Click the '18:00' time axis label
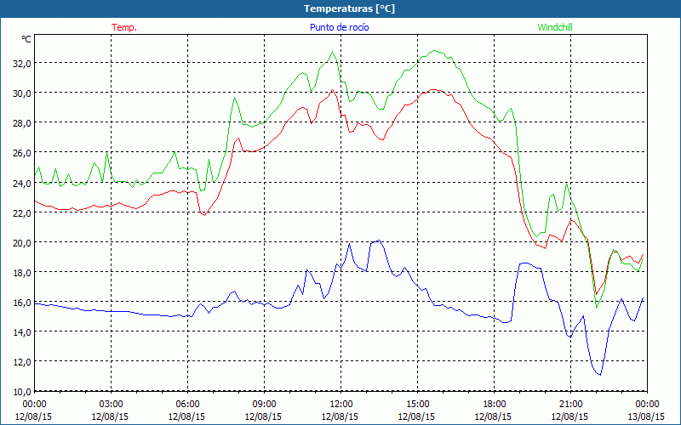 pos(494,405)
